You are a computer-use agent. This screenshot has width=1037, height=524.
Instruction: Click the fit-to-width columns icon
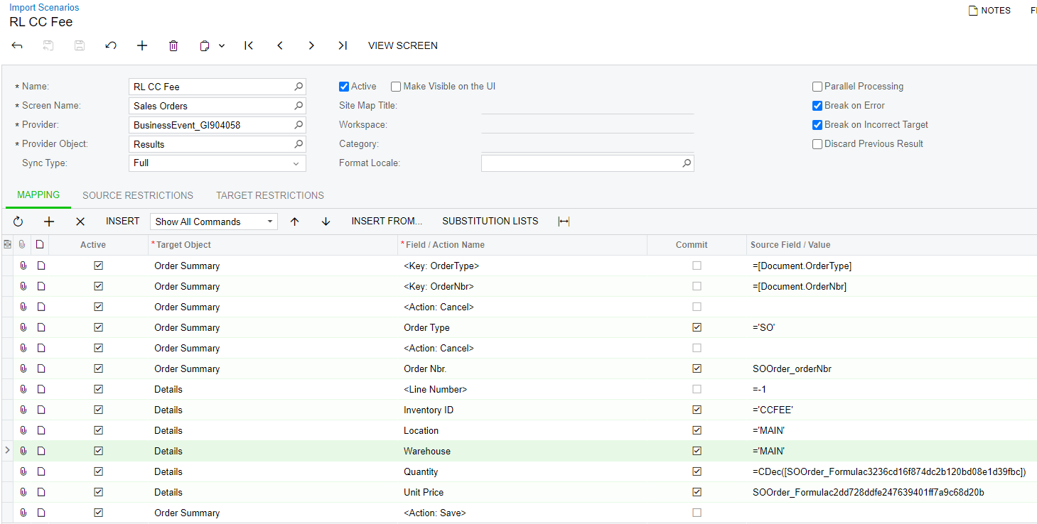click(564, 222)
